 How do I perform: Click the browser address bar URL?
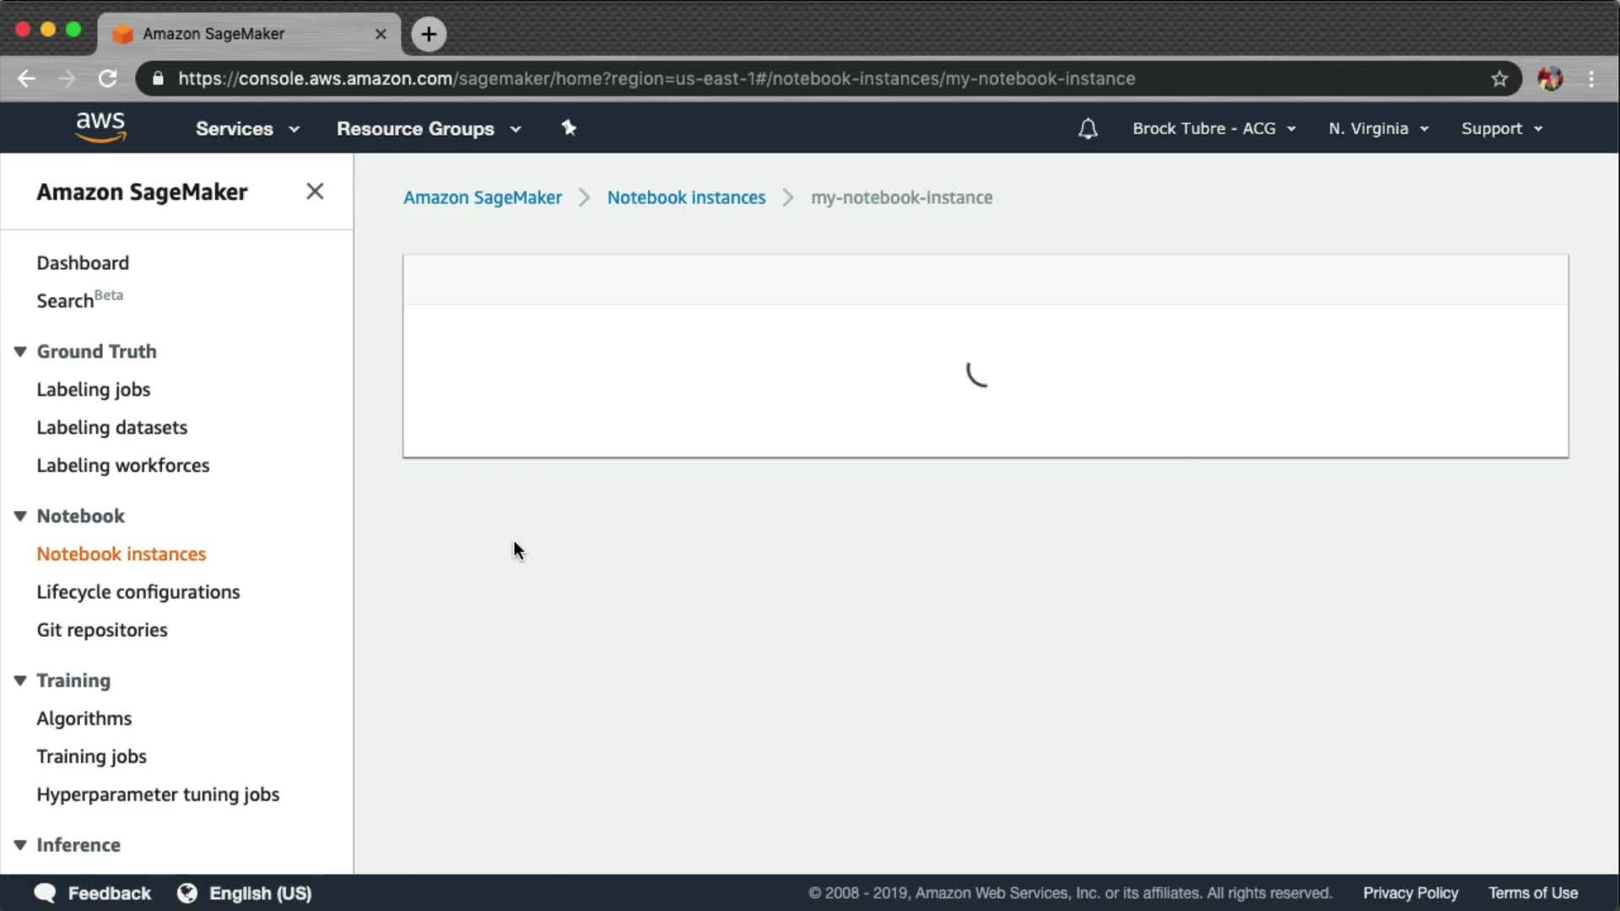pyautogui.click(x=656, y=78)
